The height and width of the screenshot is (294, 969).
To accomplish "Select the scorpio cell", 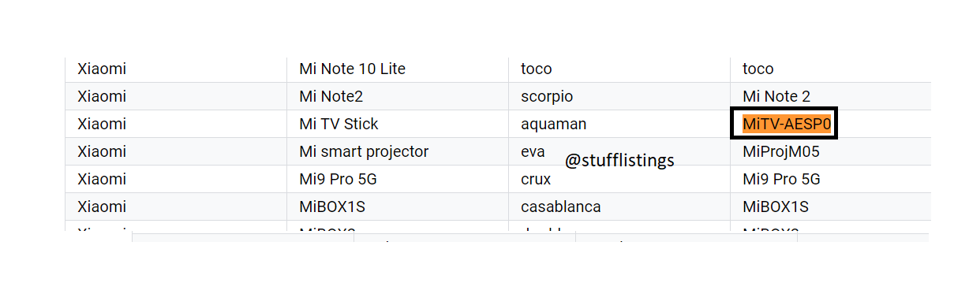I will (619, 96).
